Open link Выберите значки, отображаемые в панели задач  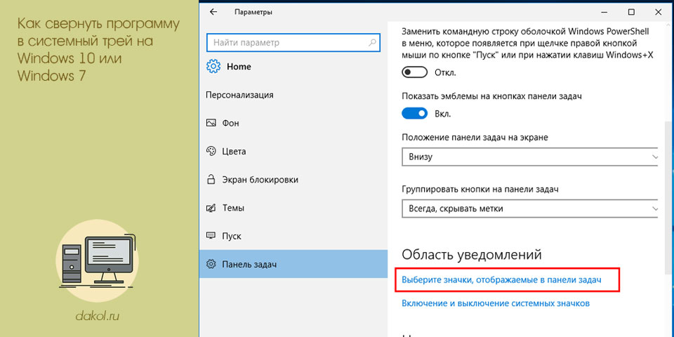[x=501, y=279]
